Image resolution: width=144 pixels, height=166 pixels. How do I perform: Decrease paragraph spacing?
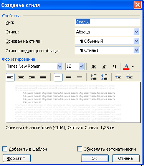(x=104, y=77)
